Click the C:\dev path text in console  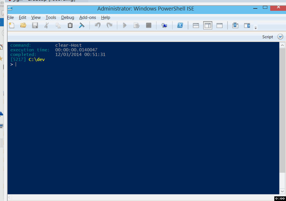pos(37,60)
